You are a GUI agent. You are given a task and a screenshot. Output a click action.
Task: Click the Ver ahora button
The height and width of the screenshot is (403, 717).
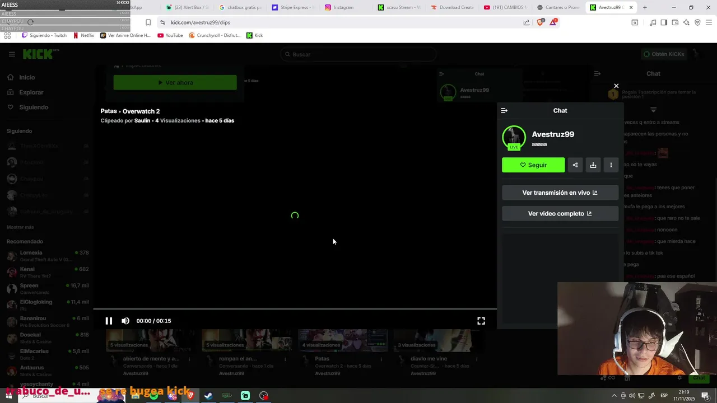point(175,82)
